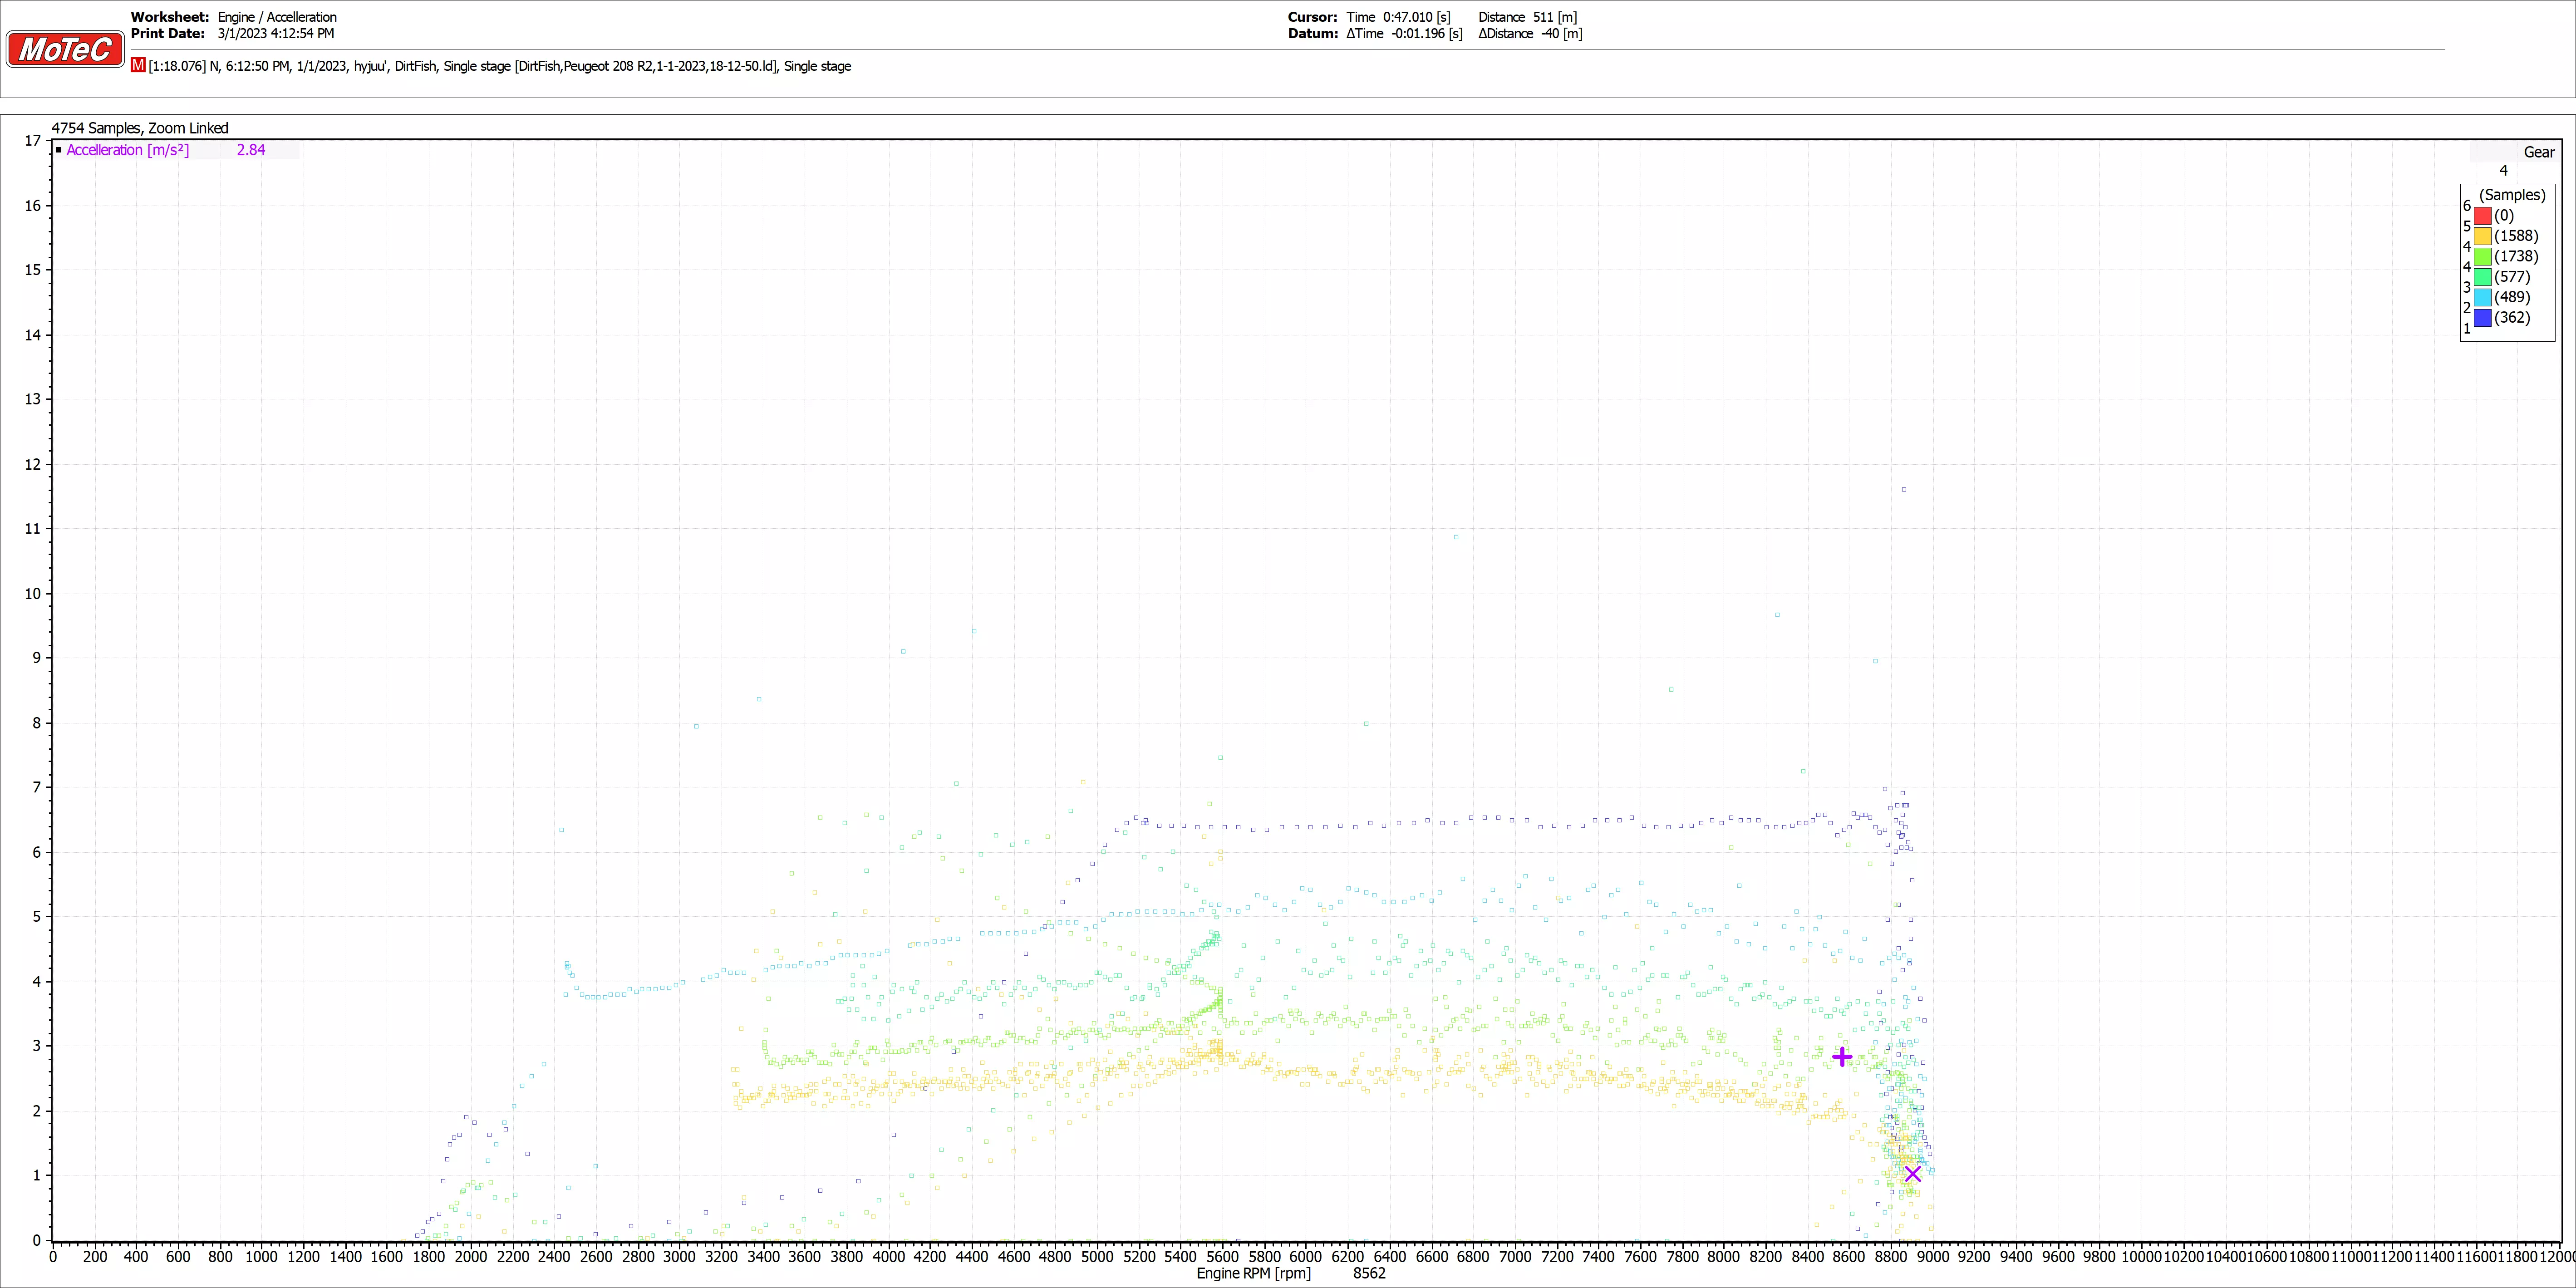Click the Engine RPM [rpm] axis label
This screenshot has width=2576, height=1288.
tap(1253, 1273)
